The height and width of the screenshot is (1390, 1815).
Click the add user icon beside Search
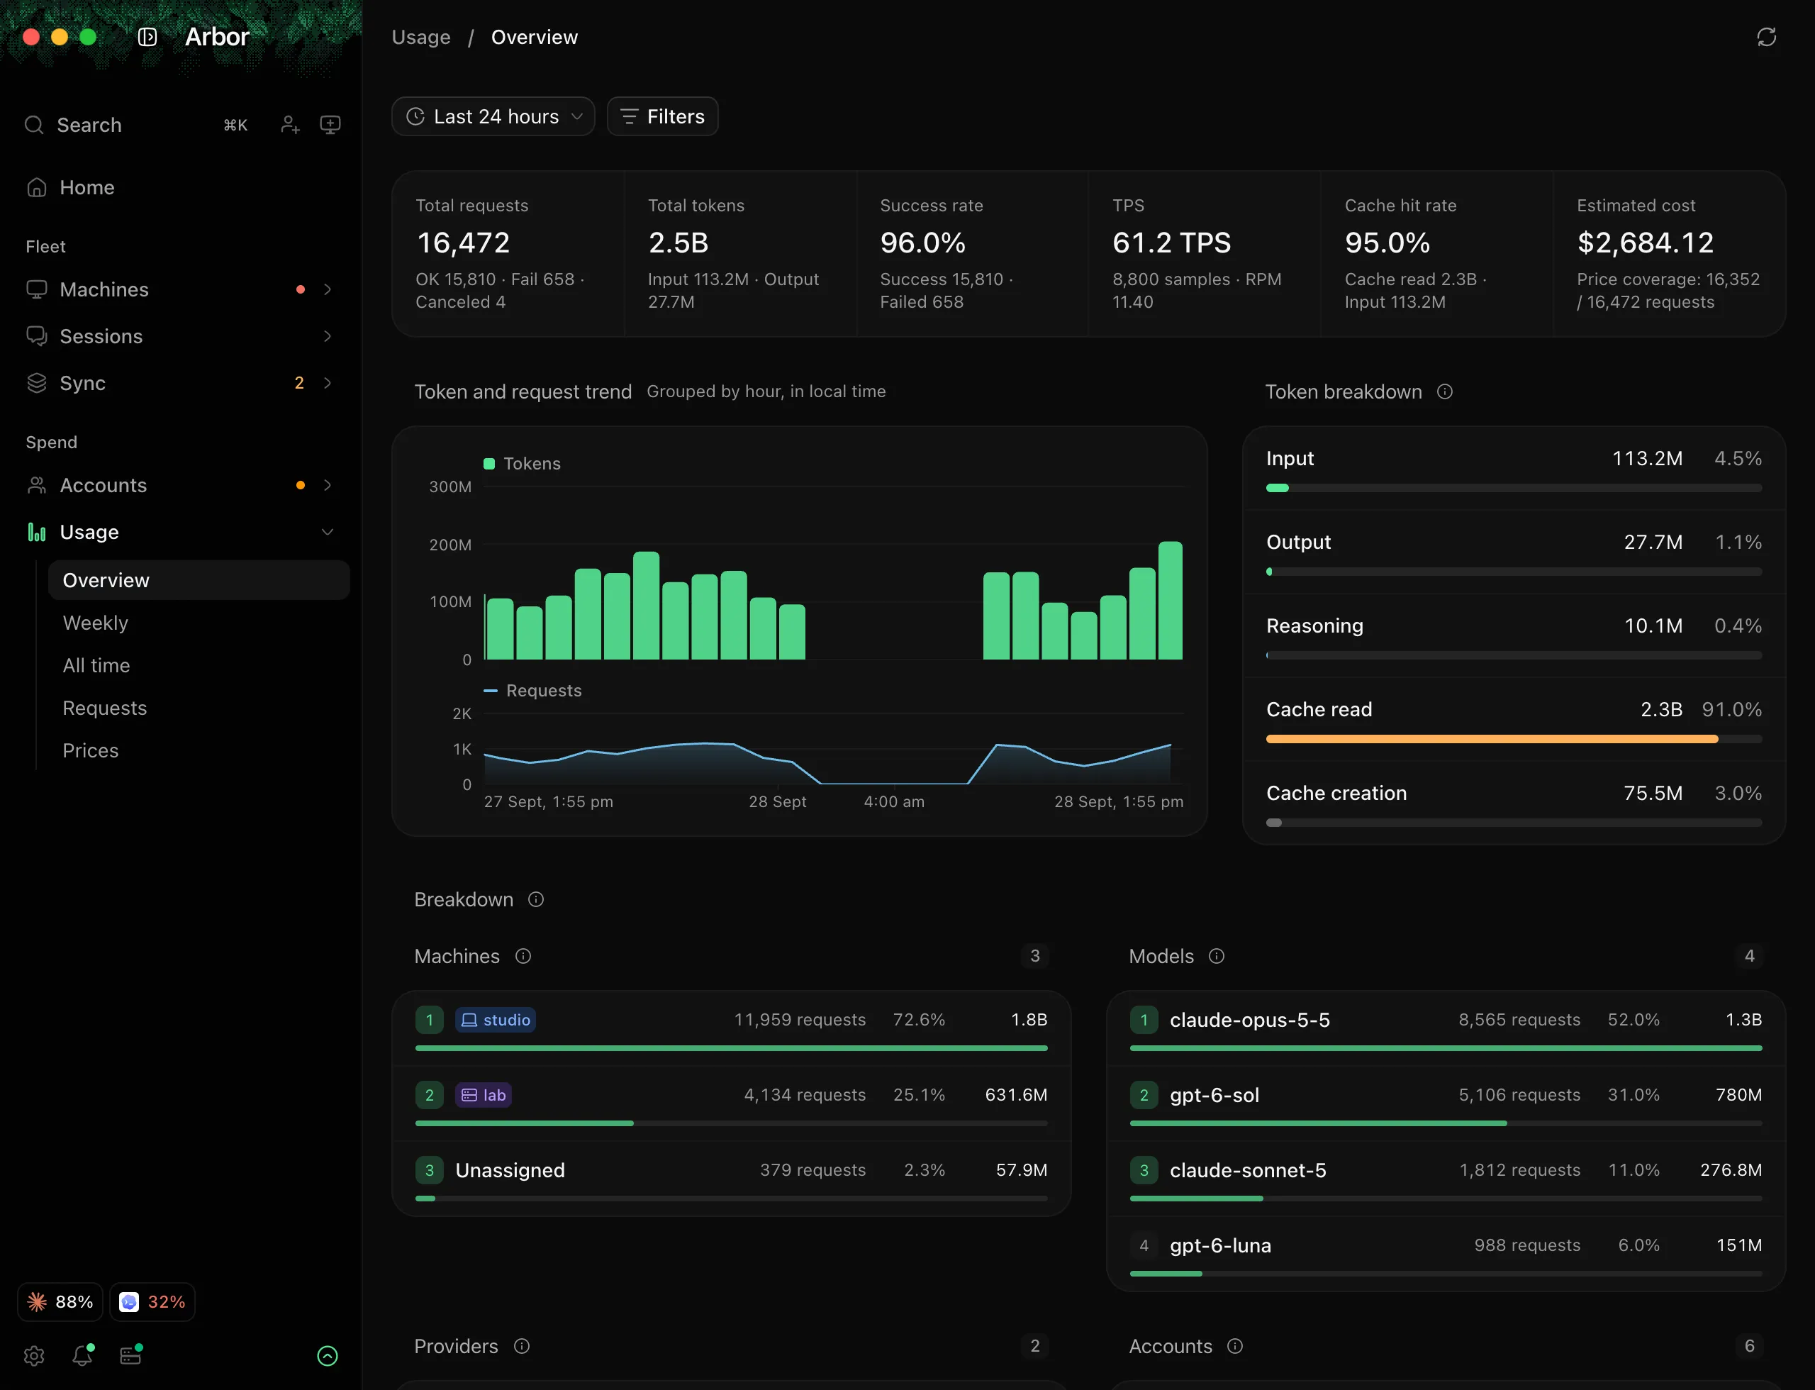[x=289, y=125]
